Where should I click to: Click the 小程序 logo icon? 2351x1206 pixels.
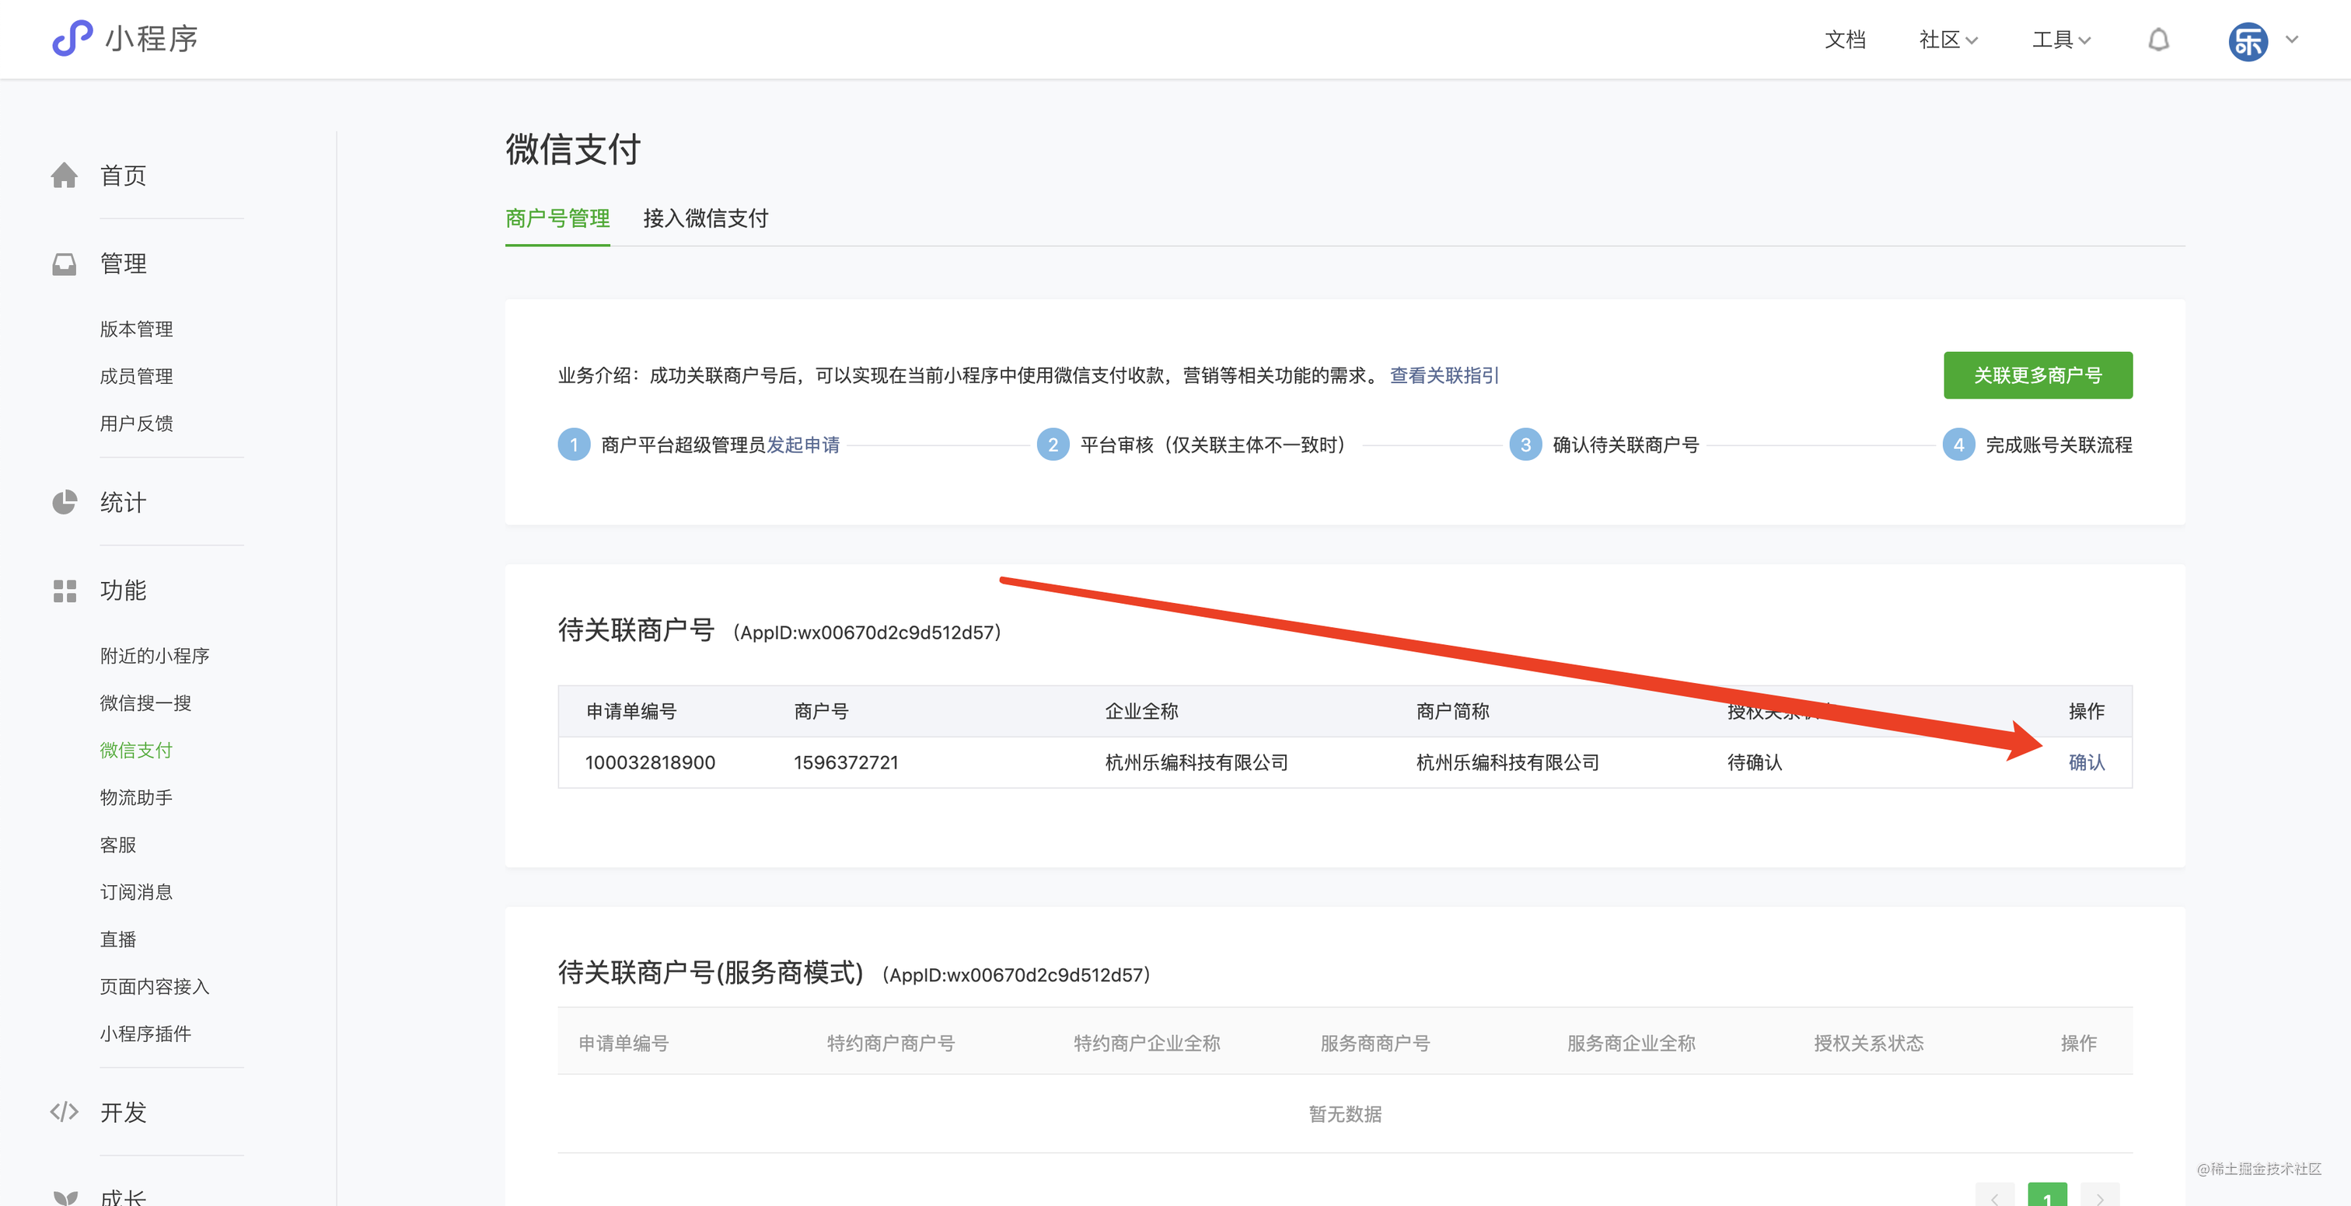point(72,38)
